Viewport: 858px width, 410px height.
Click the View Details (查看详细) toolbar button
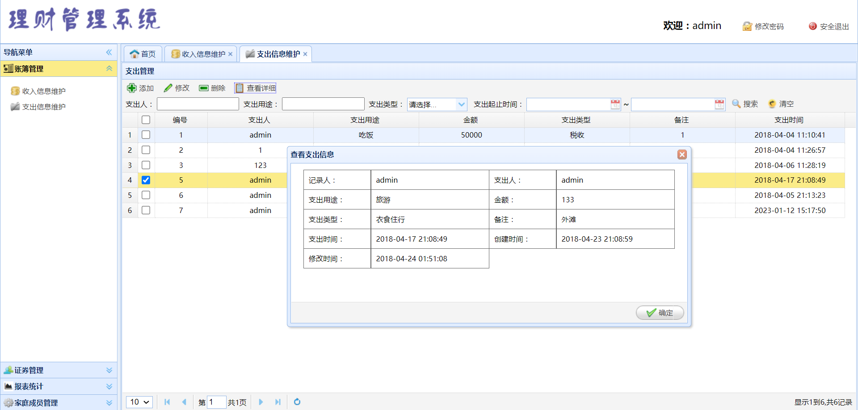point(256,88)
